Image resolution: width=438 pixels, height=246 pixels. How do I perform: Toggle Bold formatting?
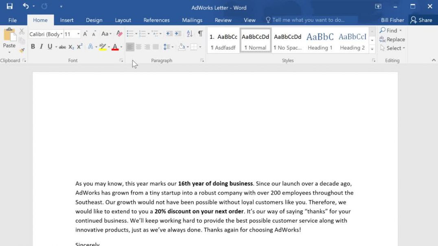pos(33,47)
